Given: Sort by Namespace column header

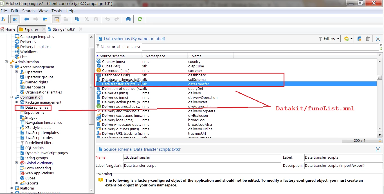Looking at the screenshot, I should [165, 56].
